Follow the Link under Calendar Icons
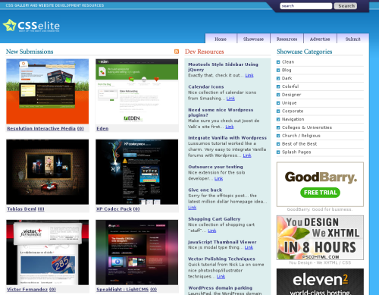The width and height of the screenshot is (379, 295). click(230, 99)
